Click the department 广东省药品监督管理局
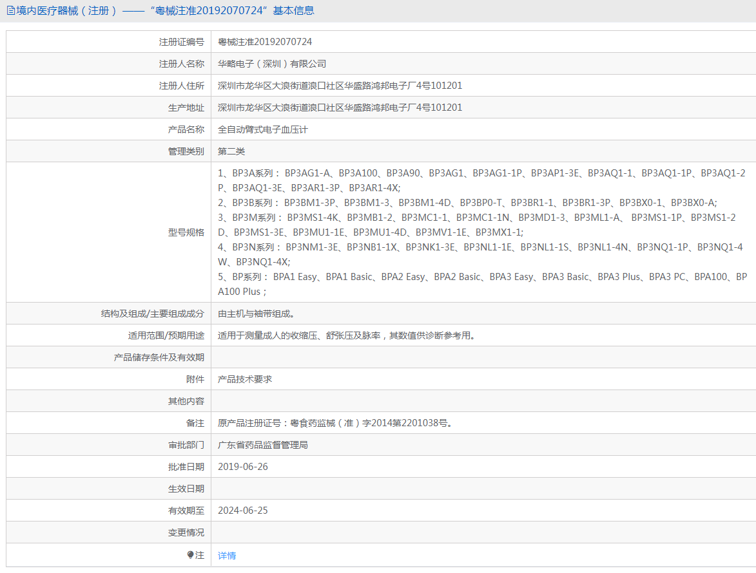756x573 pixels. click(263, 446)
